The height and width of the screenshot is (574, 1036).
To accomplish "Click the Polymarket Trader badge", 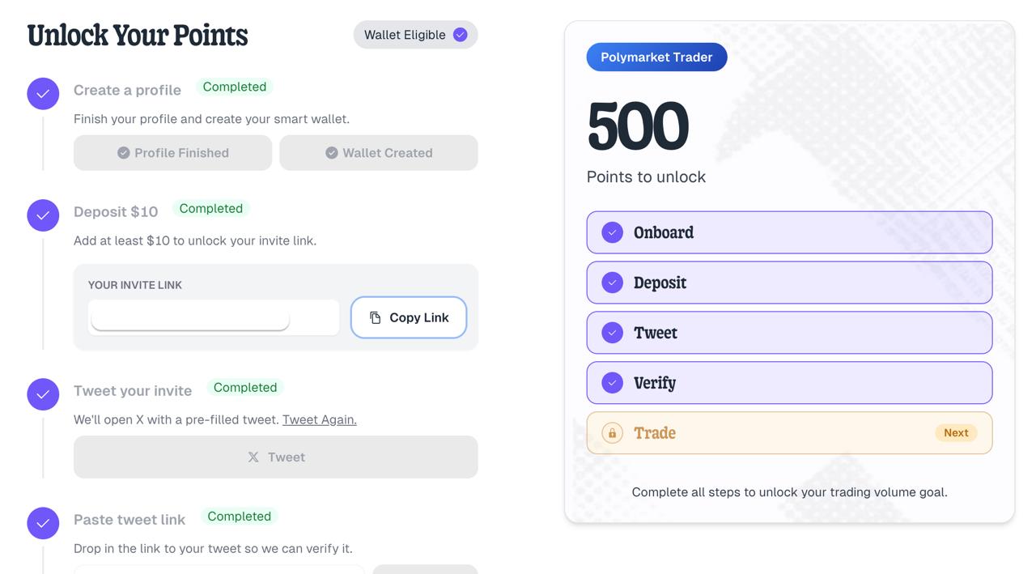I will [x=656, y=57].
